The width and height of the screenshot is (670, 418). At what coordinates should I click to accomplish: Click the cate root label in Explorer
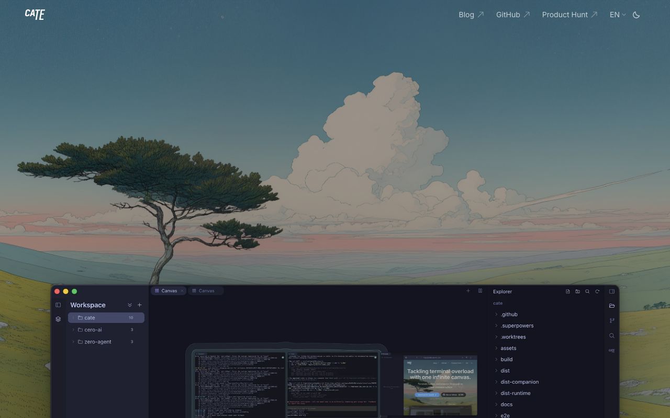pyautogui.click(x=498, y=303)
